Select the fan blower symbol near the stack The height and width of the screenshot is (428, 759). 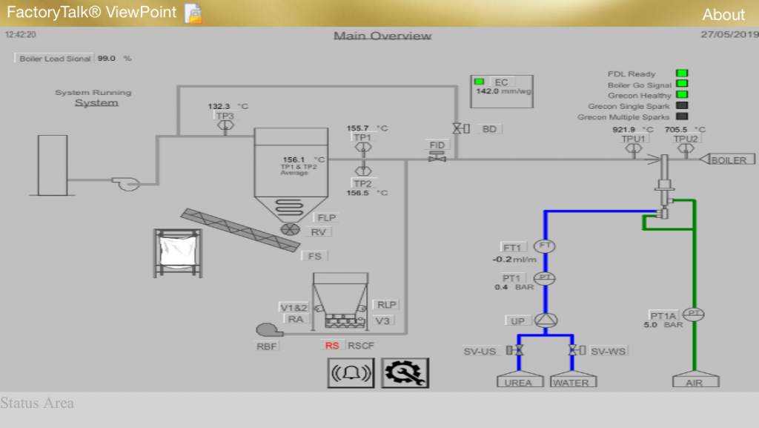(x=126, y=183)
